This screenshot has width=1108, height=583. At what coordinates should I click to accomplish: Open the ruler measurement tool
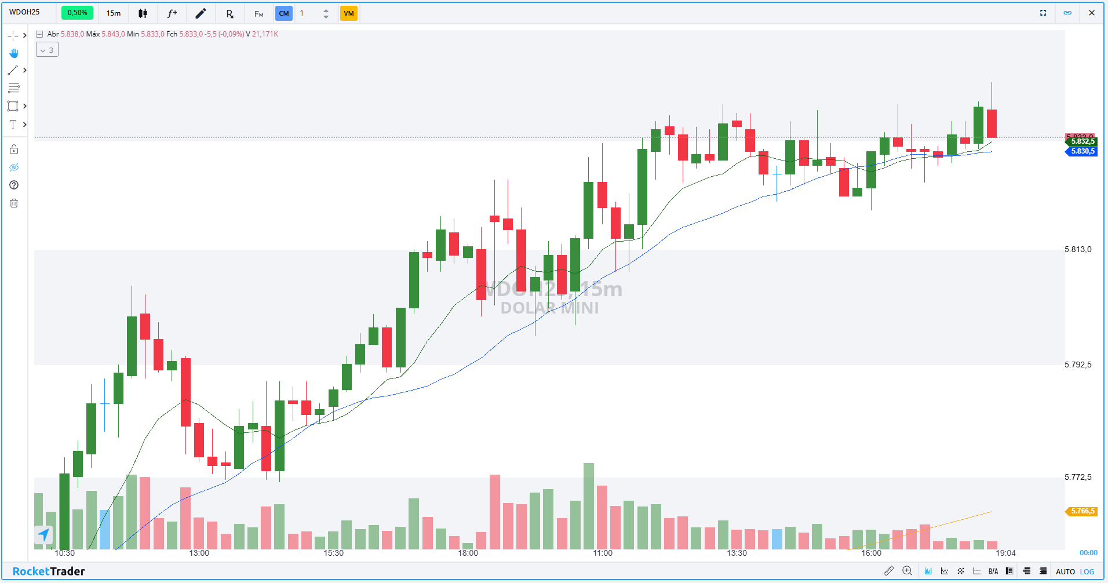[888, 571]
